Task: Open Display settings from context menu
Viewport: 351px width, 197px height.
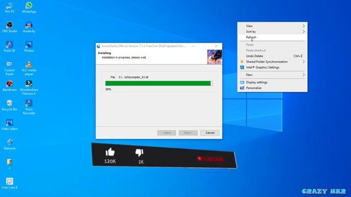Action: [273, 82]
